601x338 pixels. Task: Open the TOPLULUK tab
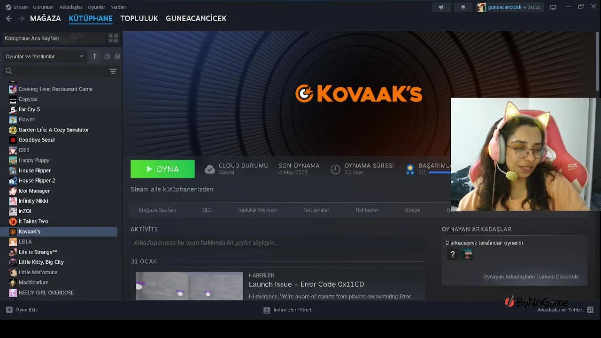pos(139,18)
